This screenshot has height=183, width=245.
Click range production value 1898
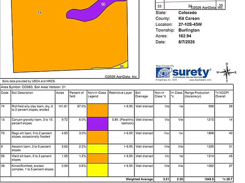tap(210, 133)
